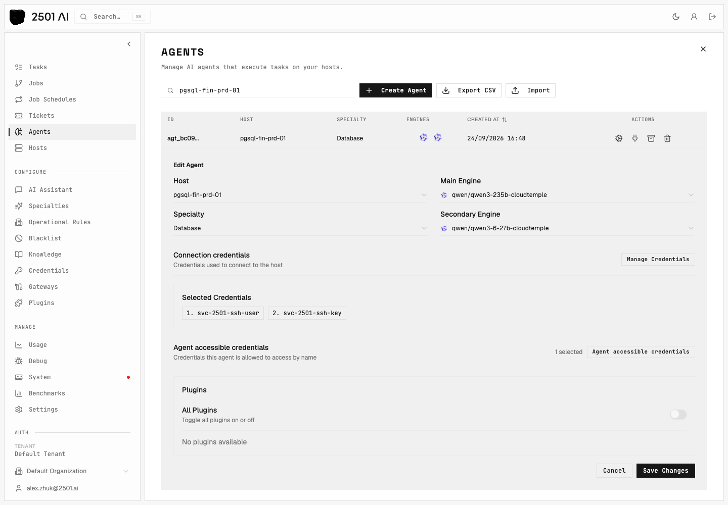The width and height of the screenshot is (728, 505).
Task: Open the user profile icon
Action: pos(694,17)
